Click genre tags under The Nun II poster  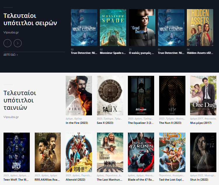[x=172, y=119]
